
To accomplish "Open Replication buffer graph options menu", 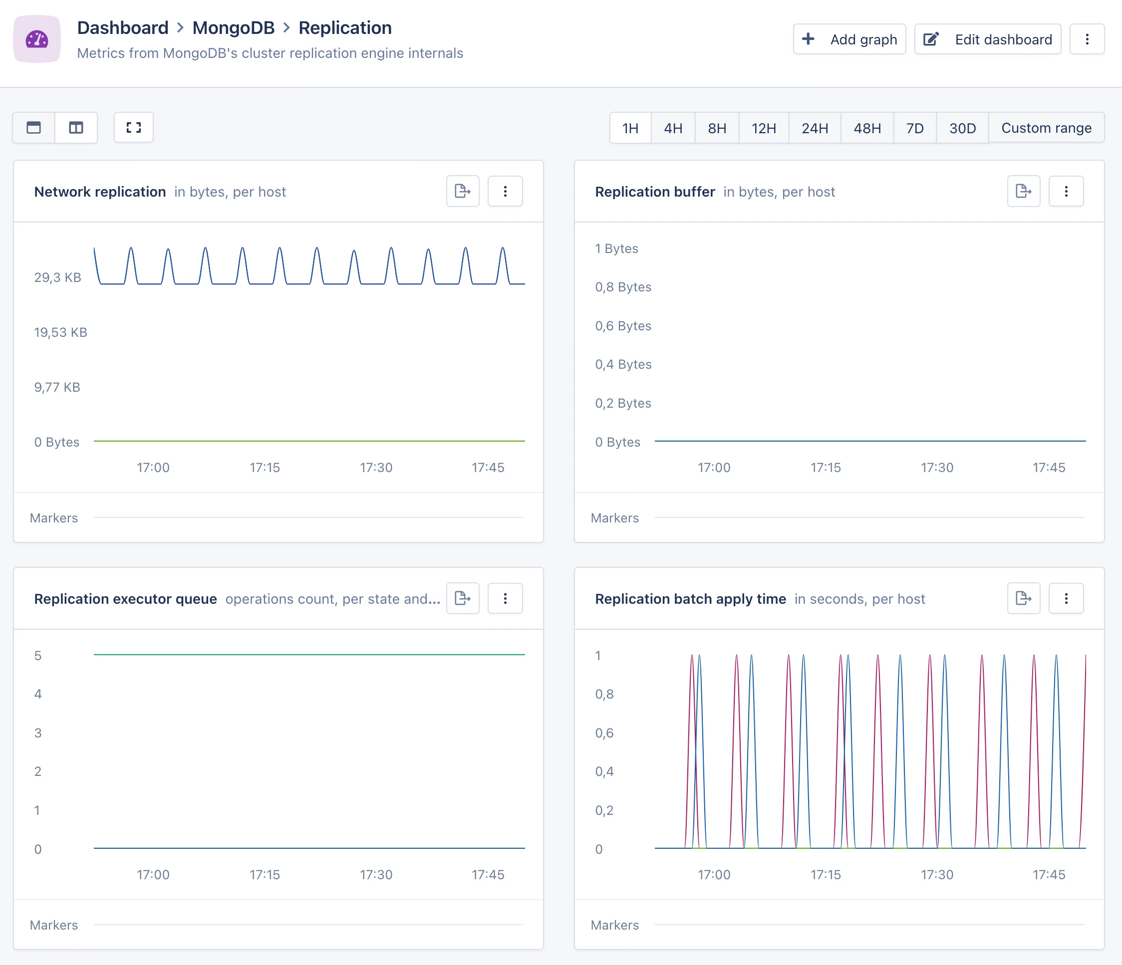I will (1066, 191).
